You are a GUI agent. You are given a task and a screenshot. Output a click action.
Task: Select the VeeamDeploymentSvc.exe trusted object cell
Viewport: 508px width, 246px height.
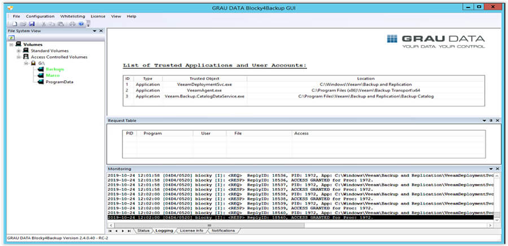[x=204, y=84]
